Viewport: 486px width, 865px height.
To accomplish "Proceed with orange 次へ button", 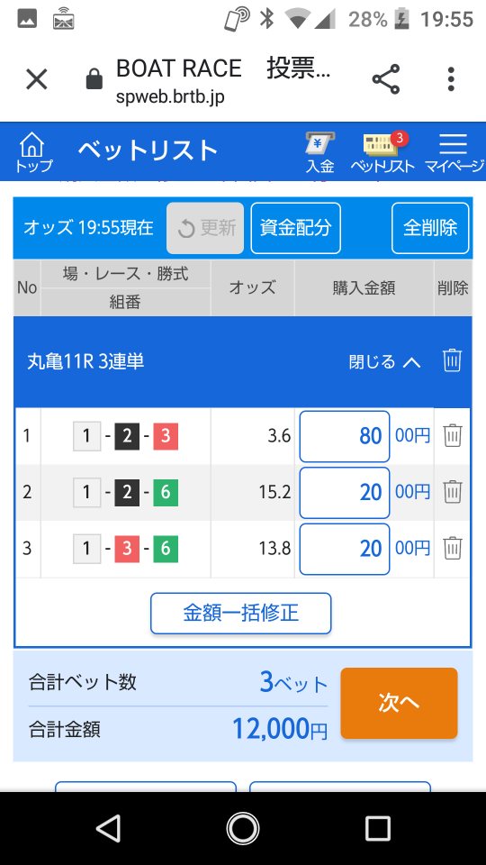I will pyautogui.click(x=399, y=703).
